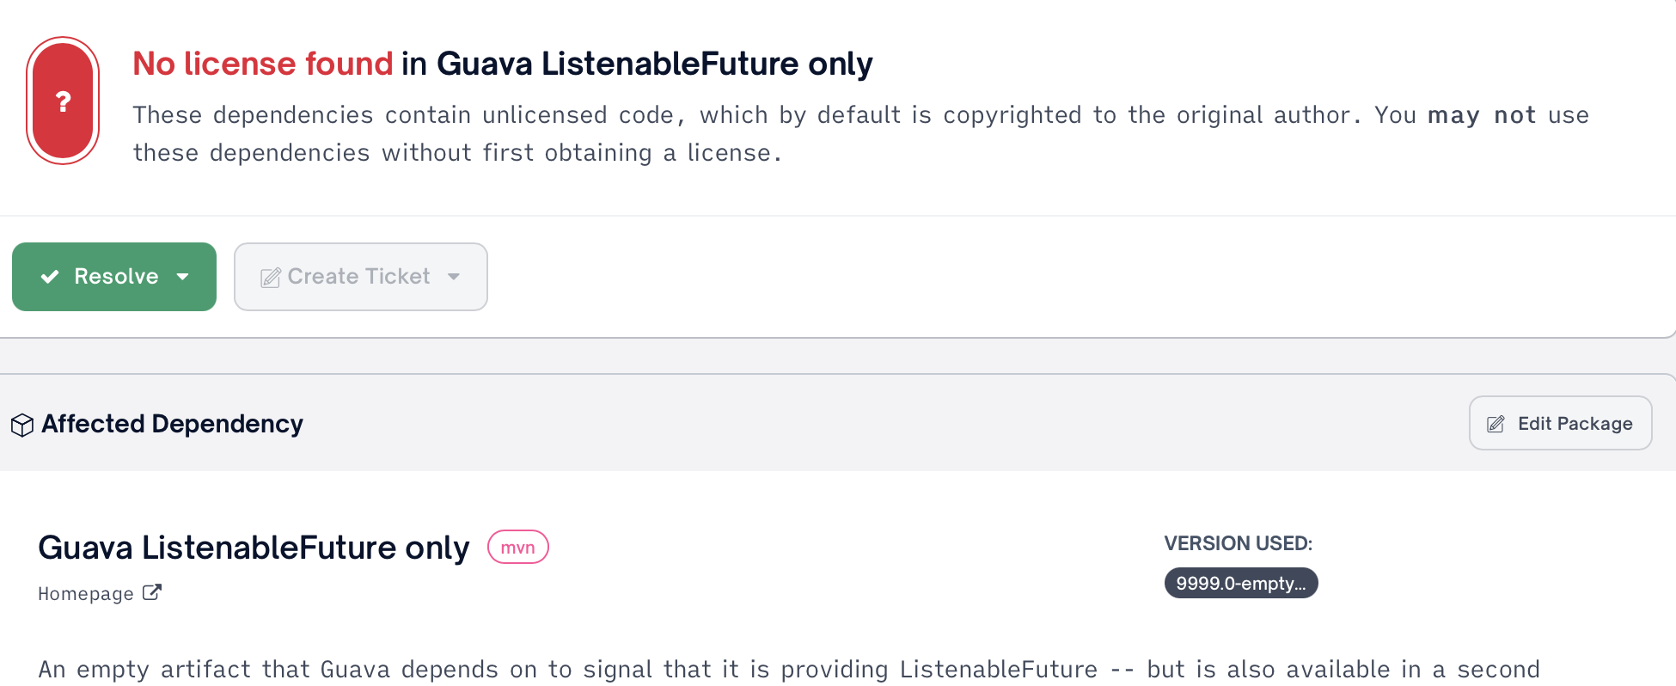Click the VERSION USED label

[1238, 543]
